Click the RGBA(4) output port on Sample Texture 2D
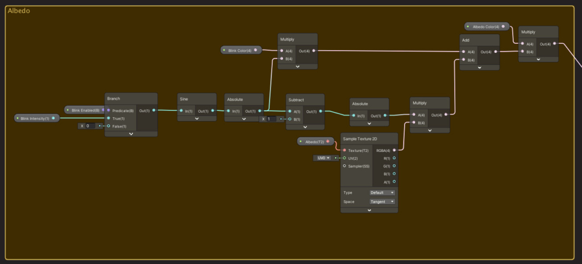Screen dimensions: 582x264 pos(394,150)
